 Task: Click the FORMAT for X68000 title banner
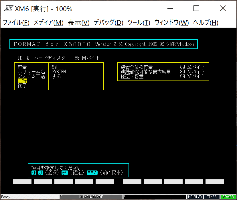[104, 44]
